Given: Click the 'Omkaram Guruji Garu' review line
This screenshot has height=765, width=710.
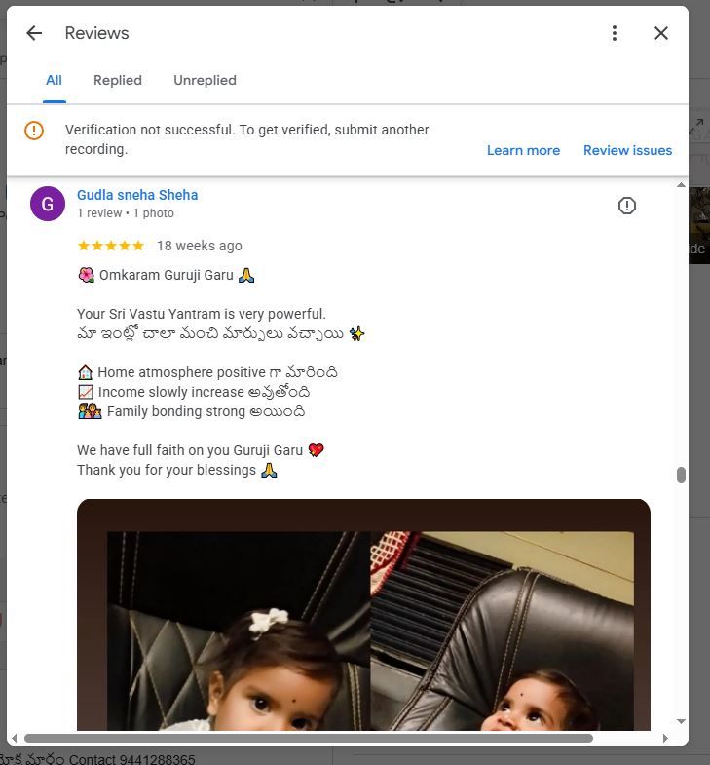Looking at the screenshot, I should coord(167,275).
